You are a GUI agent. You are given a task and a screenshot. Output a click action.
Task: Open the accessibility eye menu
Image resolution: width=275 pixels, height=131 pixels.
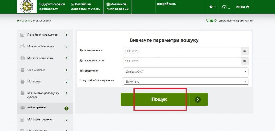(226, 7)
